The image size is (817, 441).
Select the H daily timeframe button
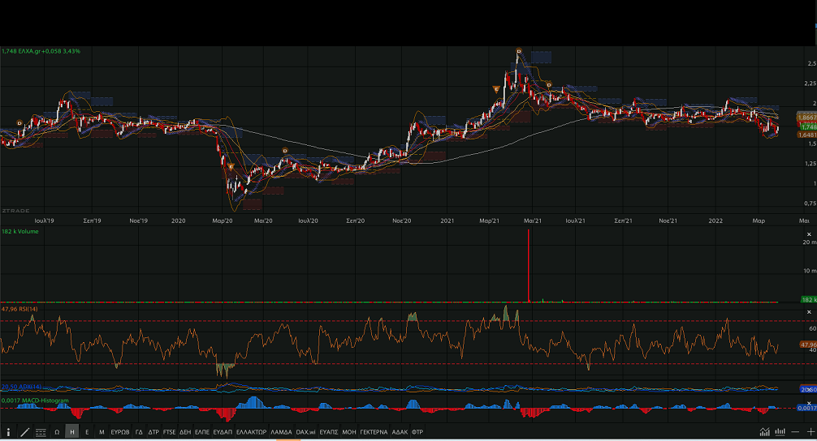(72, 433)
